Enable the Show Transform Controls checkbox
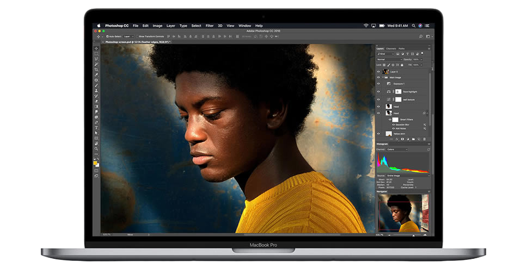Viewport: 527px width, 274px height. coord(137,36)
